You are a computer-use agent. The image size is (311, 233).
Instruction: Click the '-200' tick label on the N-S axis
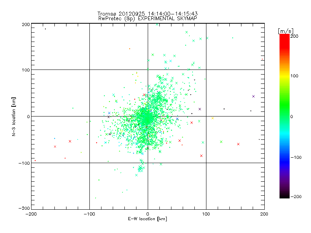[x=24, y=208]
